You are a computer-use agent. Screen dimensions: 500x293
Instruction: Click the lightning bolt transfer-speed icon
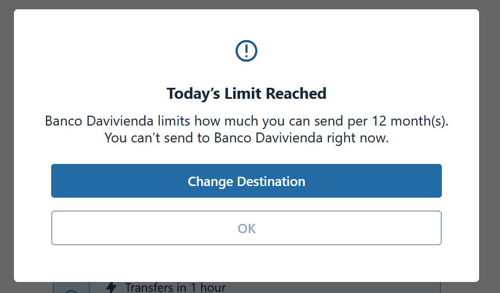tap(111, 287)
